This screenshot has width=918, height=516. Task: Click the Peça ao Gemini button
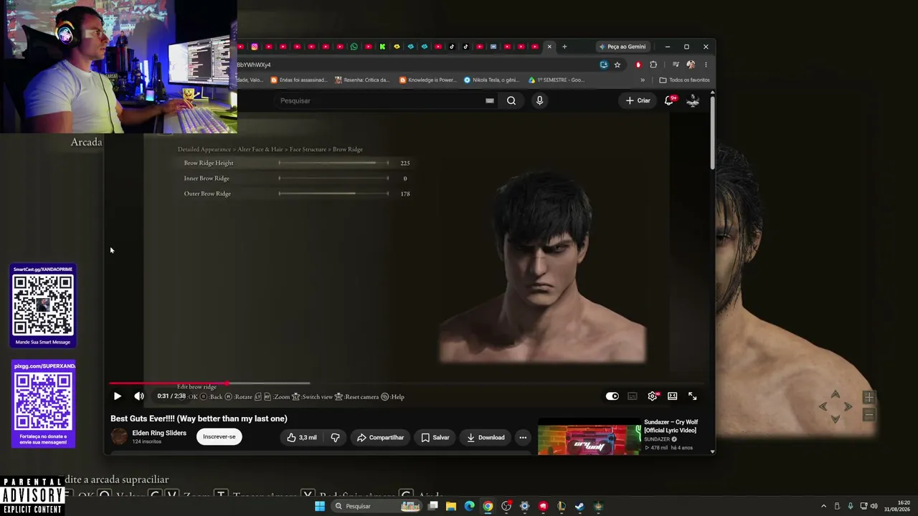pos(623,47)
